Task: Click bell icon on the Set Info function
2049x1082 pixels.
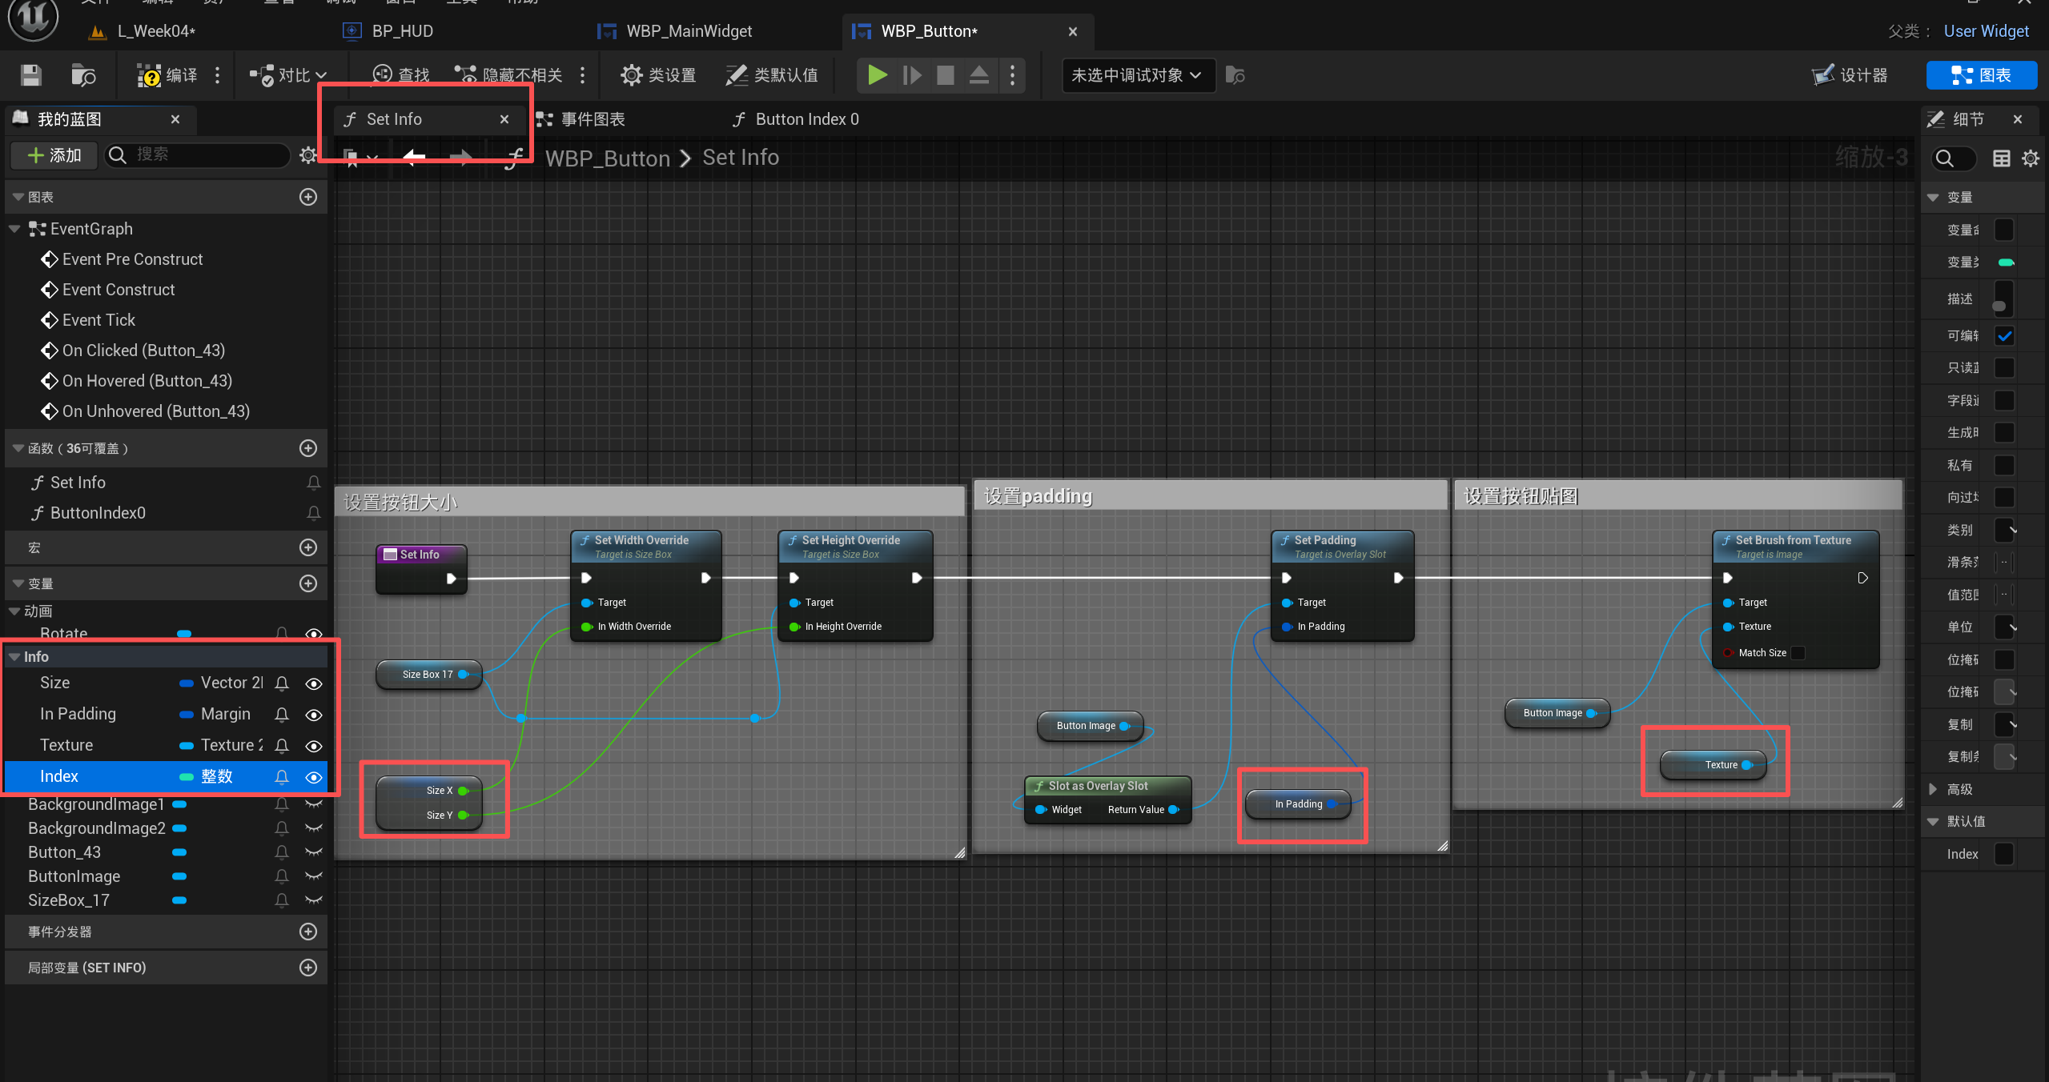Action: (x=314, y=483)
